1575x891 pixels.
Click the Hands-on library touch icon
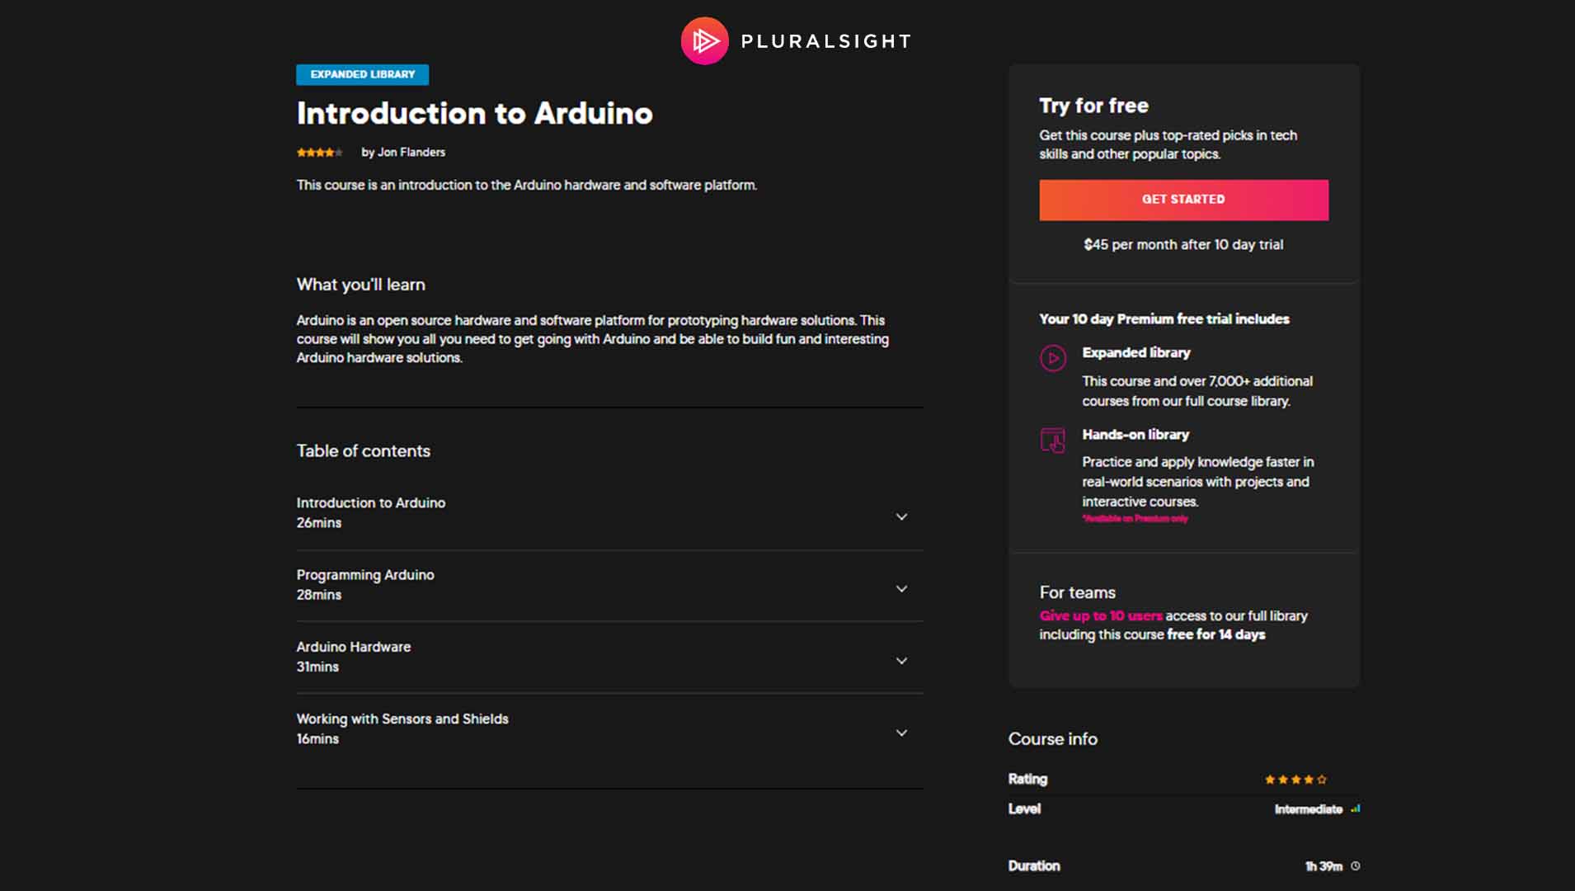pos(1053,440)
